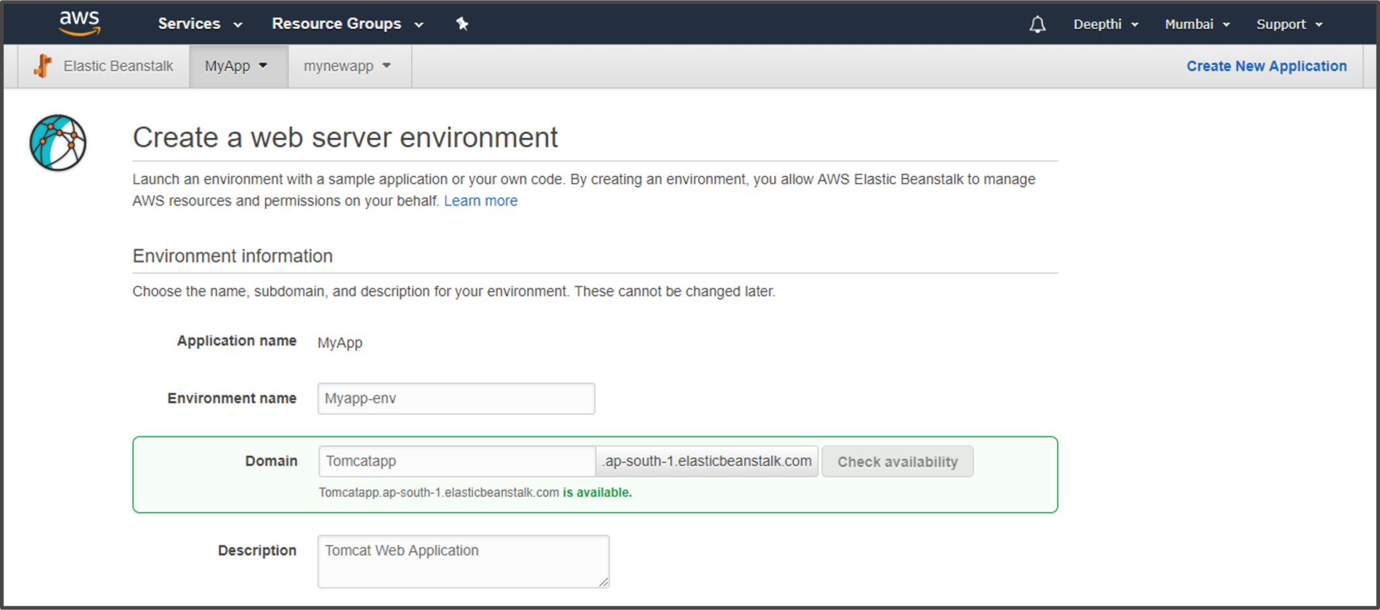Open the Deepthi account menu
The width and height of the screenshot is (1380, 610).
1106,24
